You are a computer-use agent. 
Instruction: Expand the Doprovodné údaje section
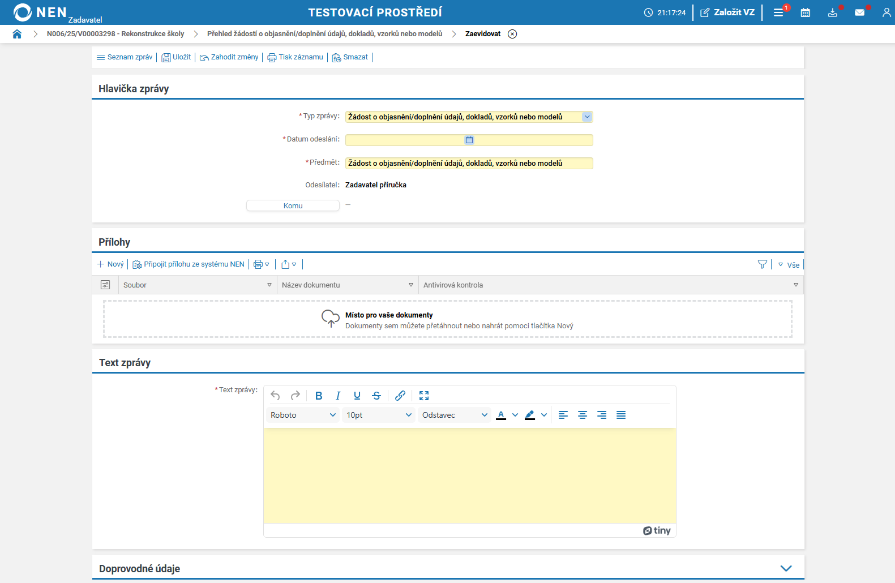tap(786, 568)
